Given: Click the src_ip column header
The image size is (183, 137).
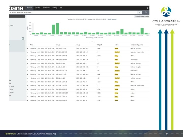Looking at the screenshot, I should (58, 45).
